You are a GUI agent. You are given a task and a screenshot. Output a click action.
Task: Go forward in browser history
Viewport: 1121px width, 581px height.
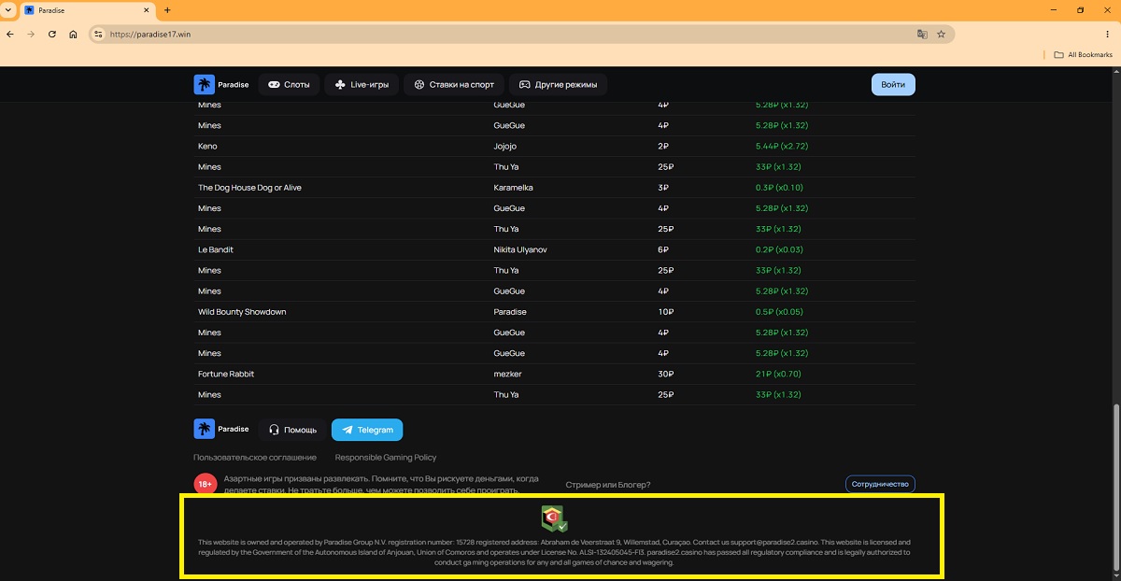31,34
